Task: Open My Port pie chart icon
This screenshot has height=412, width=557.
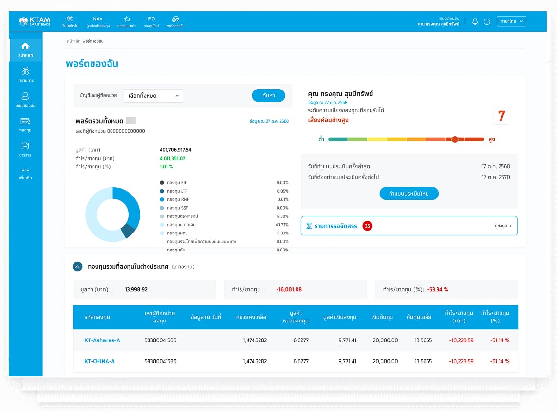Action: [175, 19]
